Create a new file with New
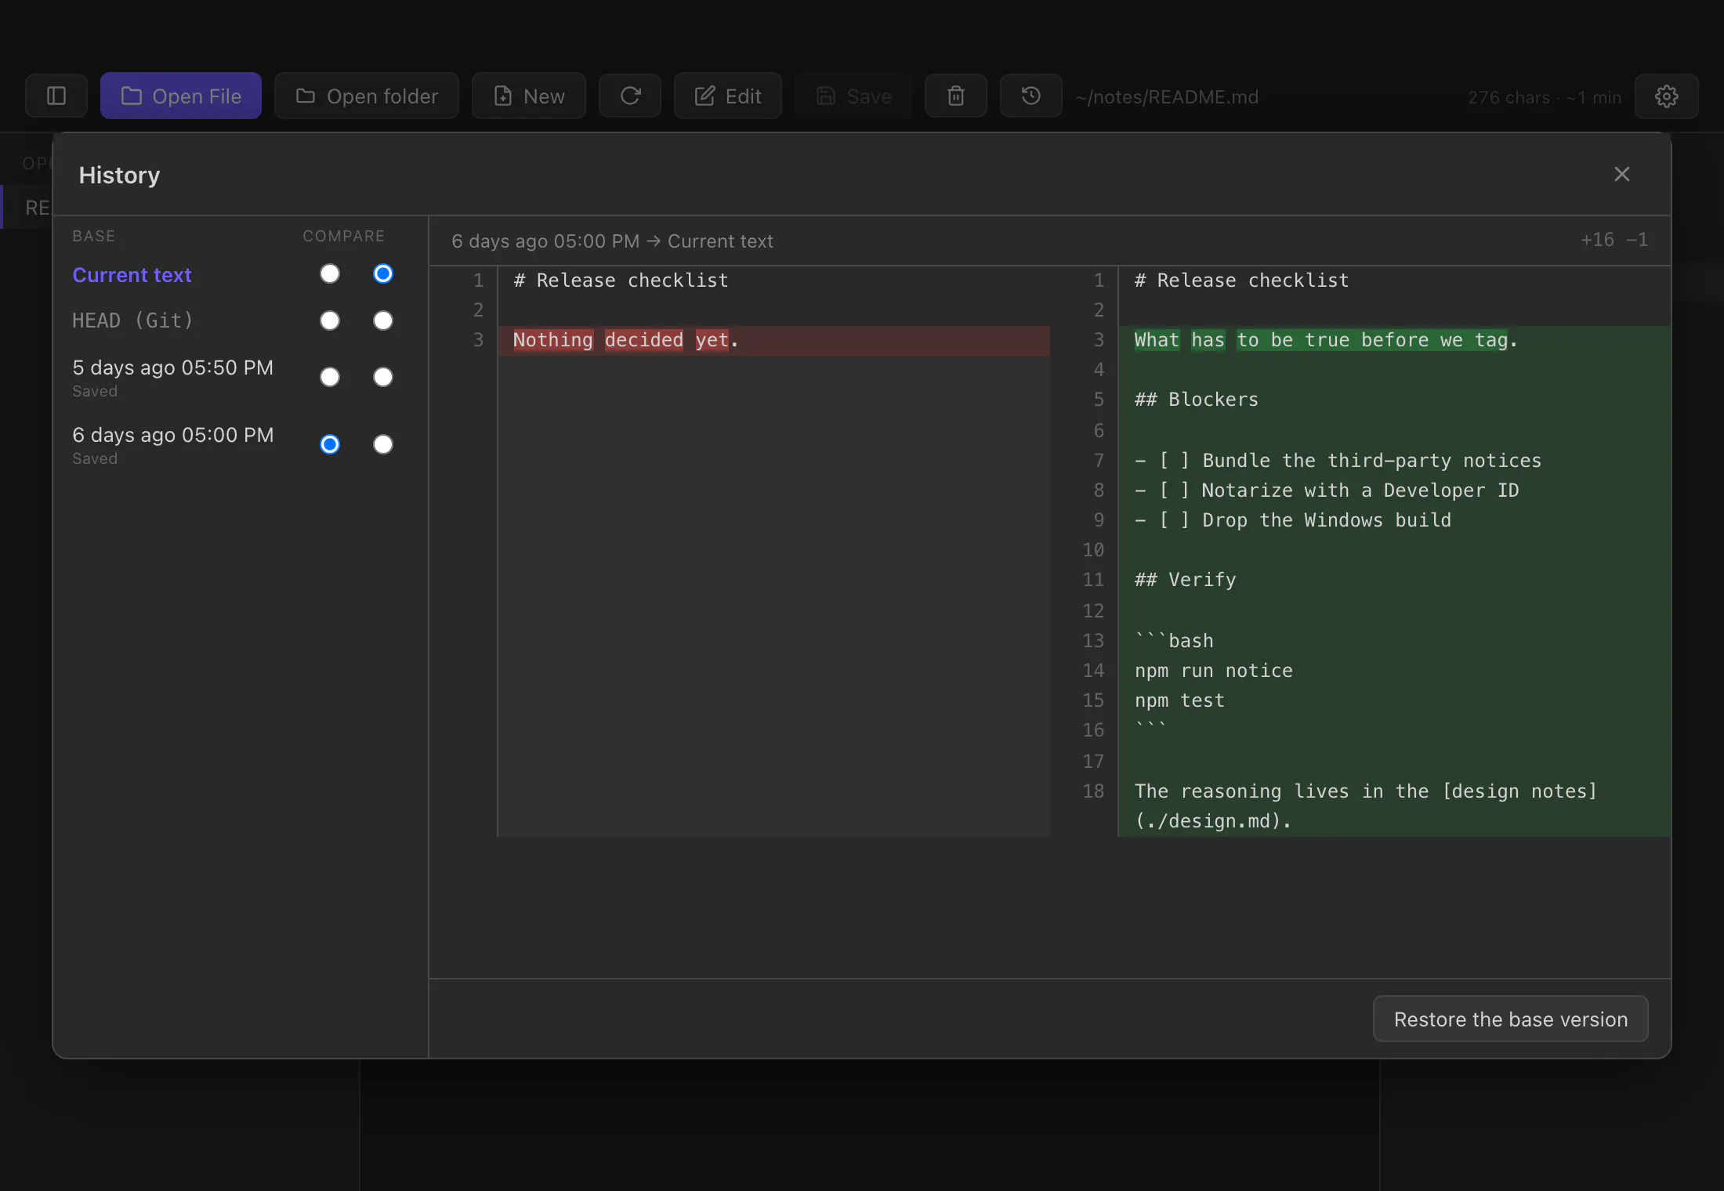 [529, 96]
